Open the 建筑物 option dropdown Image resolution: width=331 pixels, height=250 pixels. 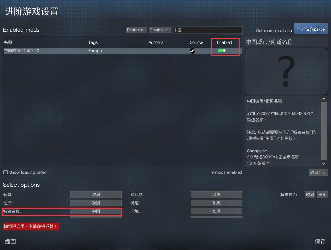click(217, 195)
